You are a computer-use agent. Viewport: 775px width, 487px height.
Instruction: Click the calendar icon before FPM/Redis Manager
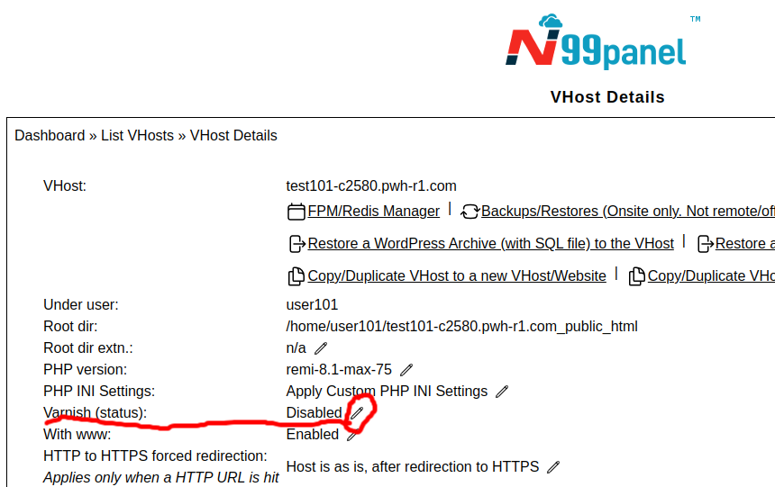pyautogui.click(x=296, y=212)
